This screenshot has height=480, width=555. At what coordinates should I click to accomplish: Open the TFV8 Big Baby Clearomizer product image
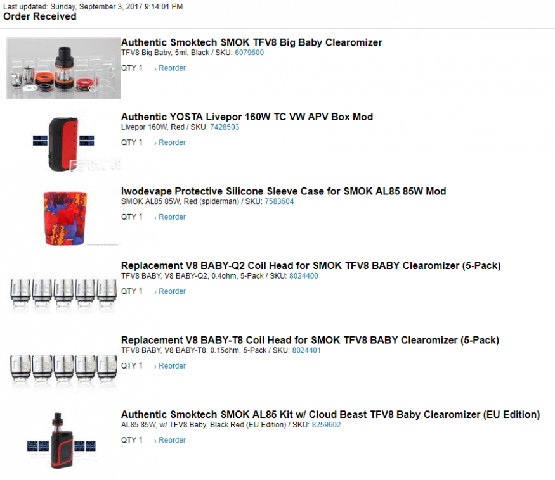63,68
